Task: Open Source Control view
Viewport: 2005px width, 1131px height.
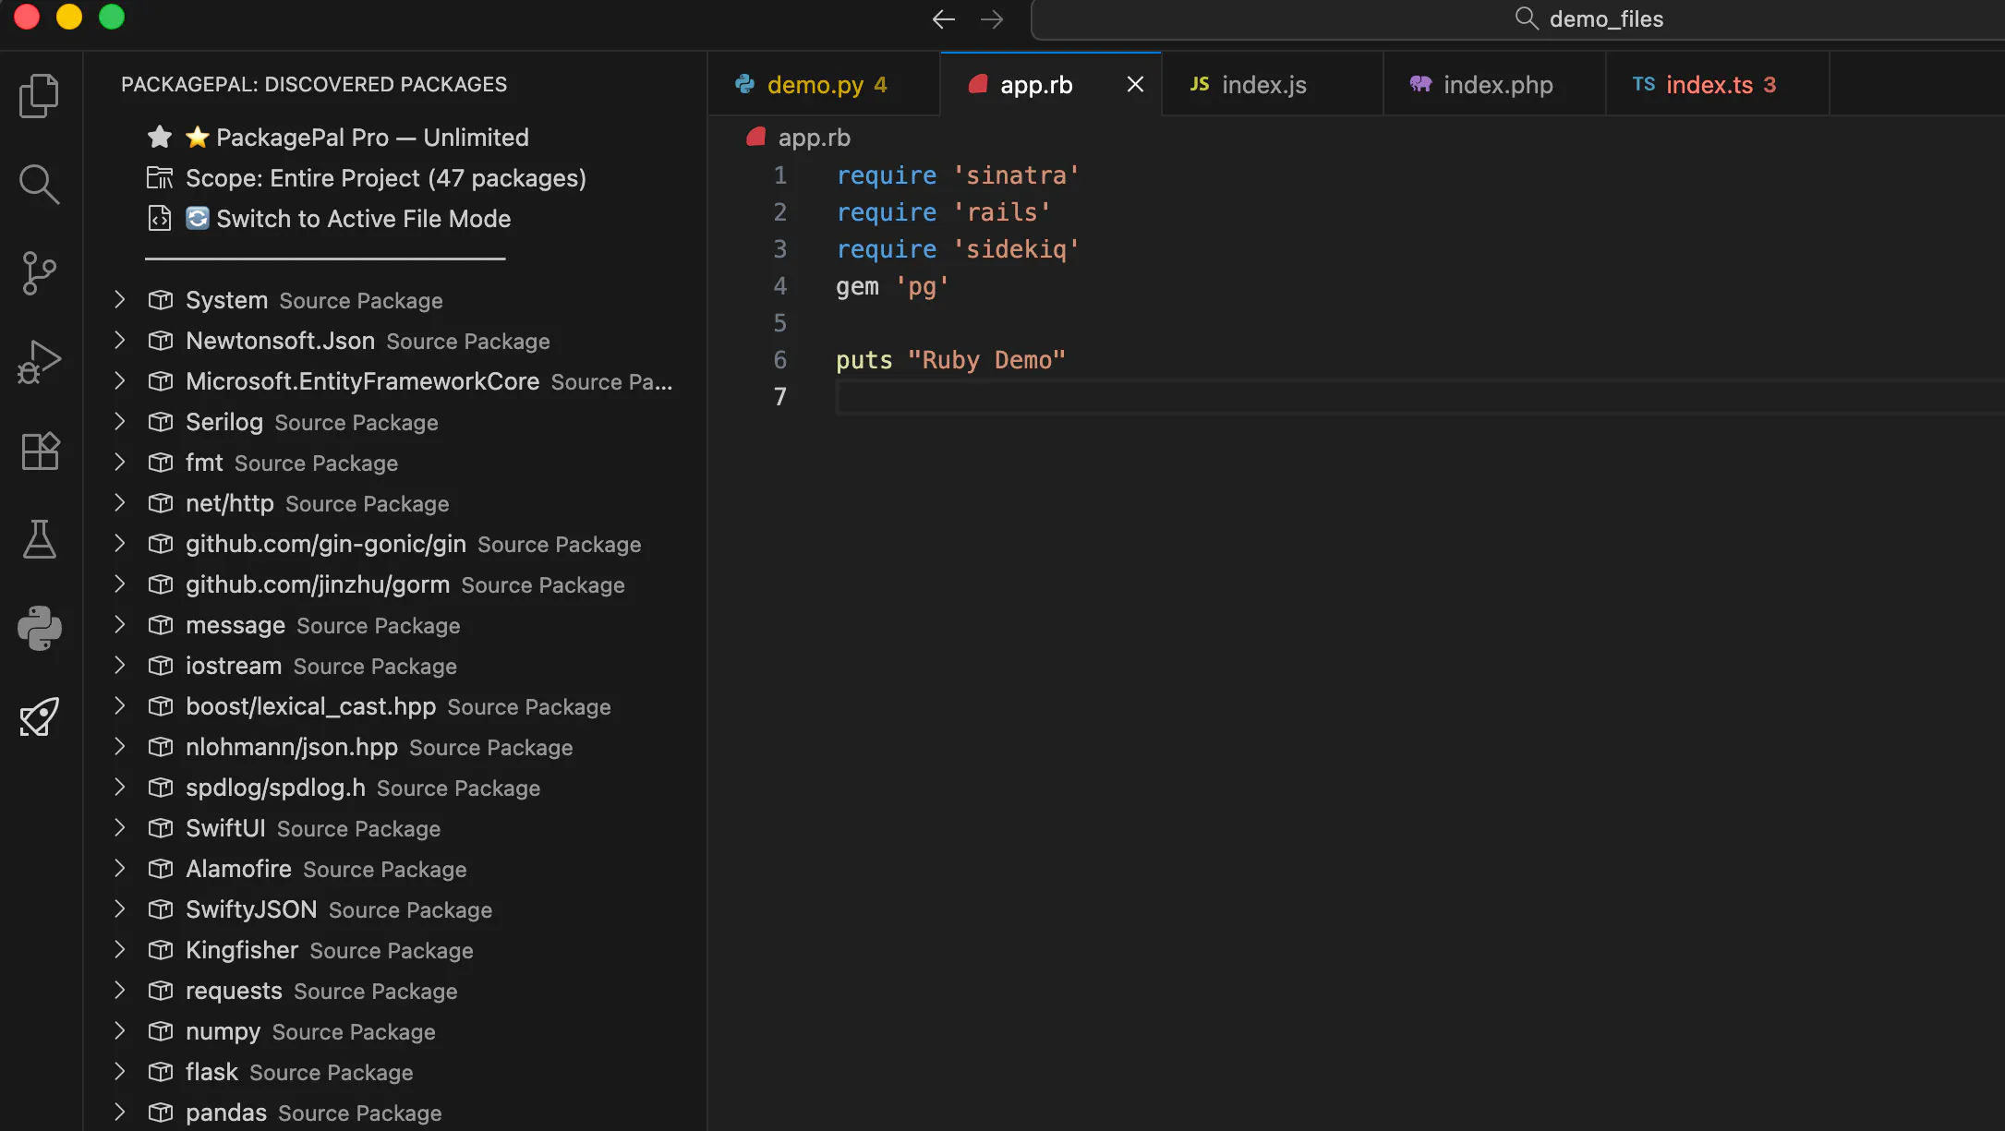Action: pyautogui.click(x=39, y=273)
